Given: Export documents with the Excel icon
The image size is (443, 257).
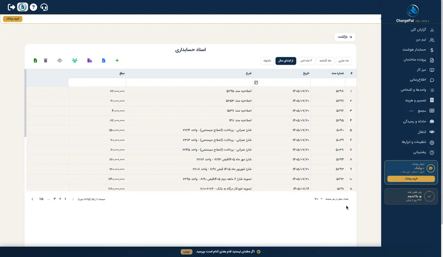Looking at the screenshot, I should pyautogui.click(x=35, y=61).
